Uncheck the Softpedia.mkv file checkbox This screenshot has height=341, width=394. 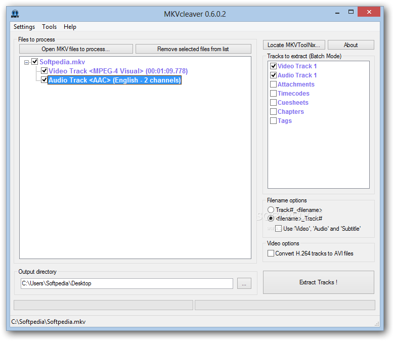[x=35, y=62]
